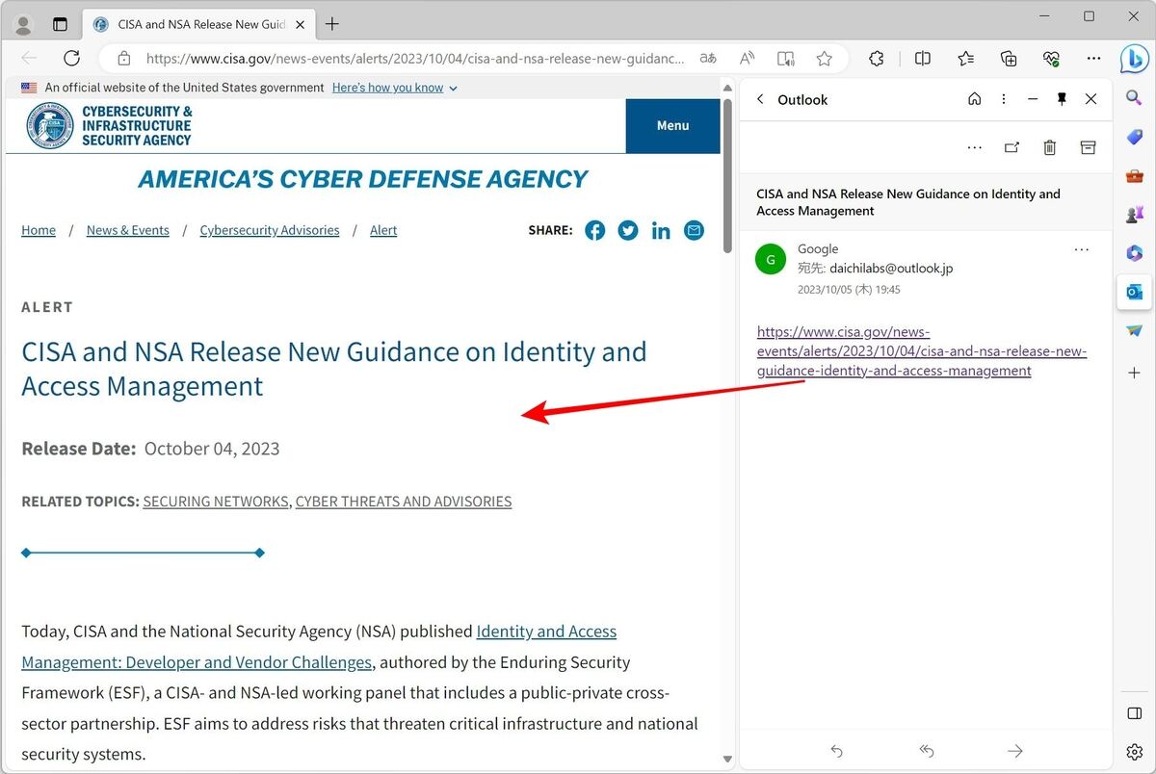Go to Home breadcrumb link
Screen dimensions: 1156x774
click(x=39, y=230)
